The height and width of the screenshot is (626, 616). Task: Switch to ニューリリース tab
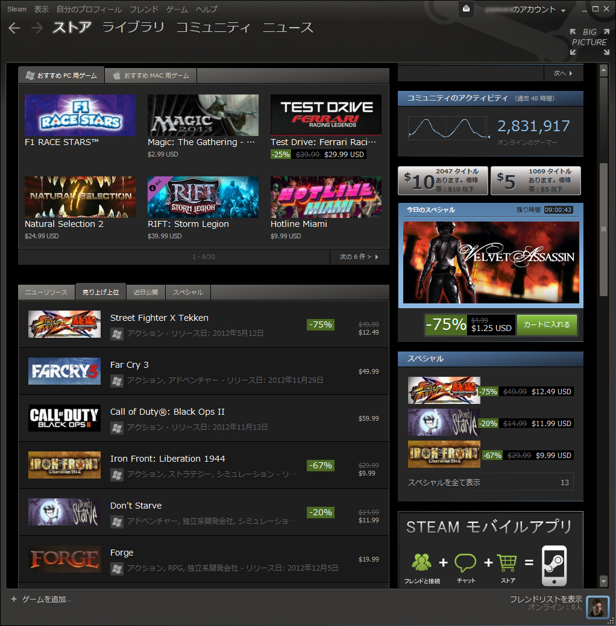[x=46, y=293]
